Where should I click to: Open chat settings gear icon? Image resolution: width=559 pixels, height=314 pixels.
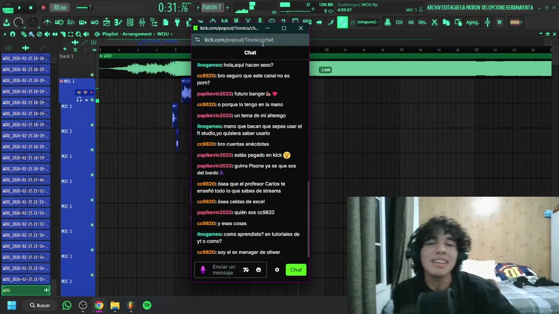click(277, 270)
